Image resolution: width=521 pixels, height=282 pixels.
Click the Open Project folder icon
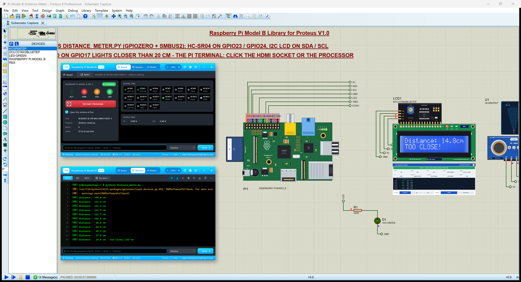[12, 16]
